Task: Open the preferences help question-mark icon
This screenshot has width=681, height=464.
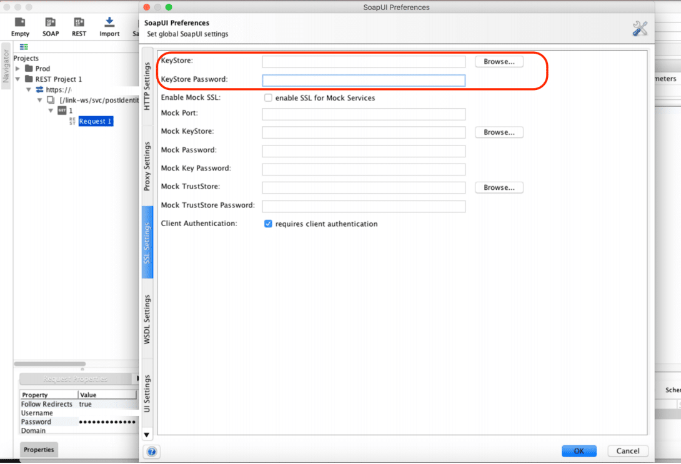Action: (152, 452)
